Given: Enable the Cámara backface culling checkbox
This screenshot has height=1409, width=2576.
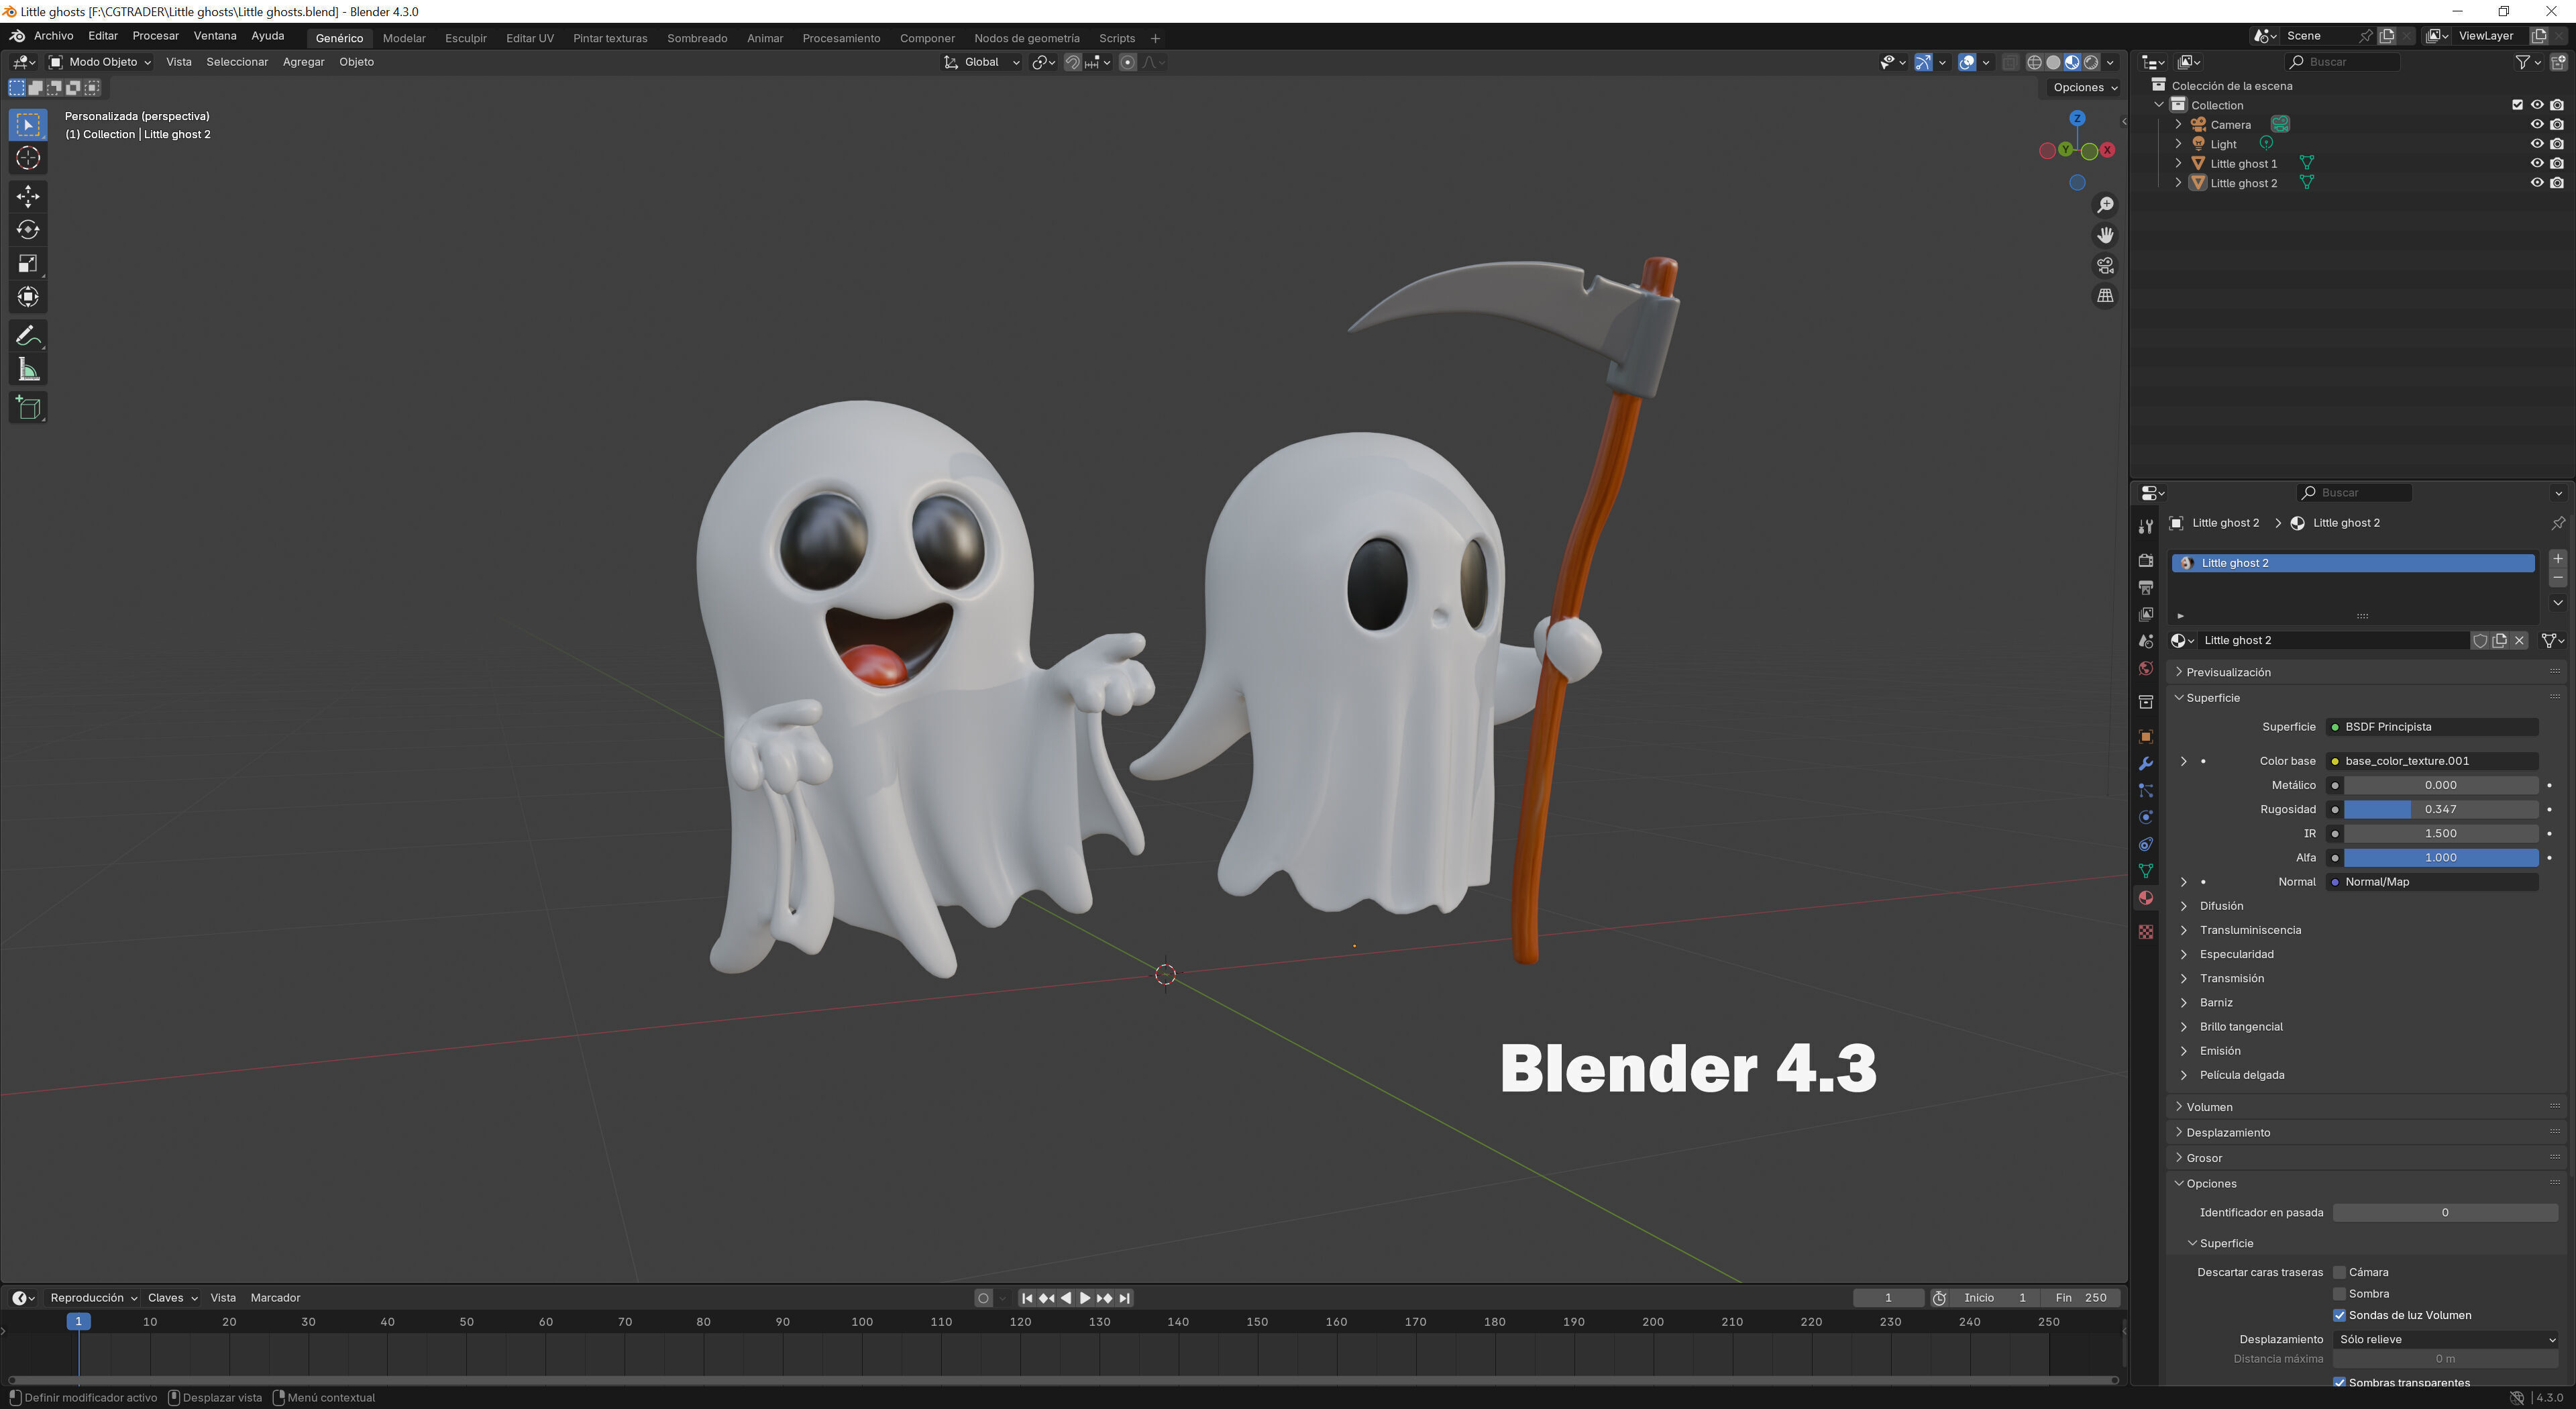Looking at the screenshot, I should 2339,1272.
